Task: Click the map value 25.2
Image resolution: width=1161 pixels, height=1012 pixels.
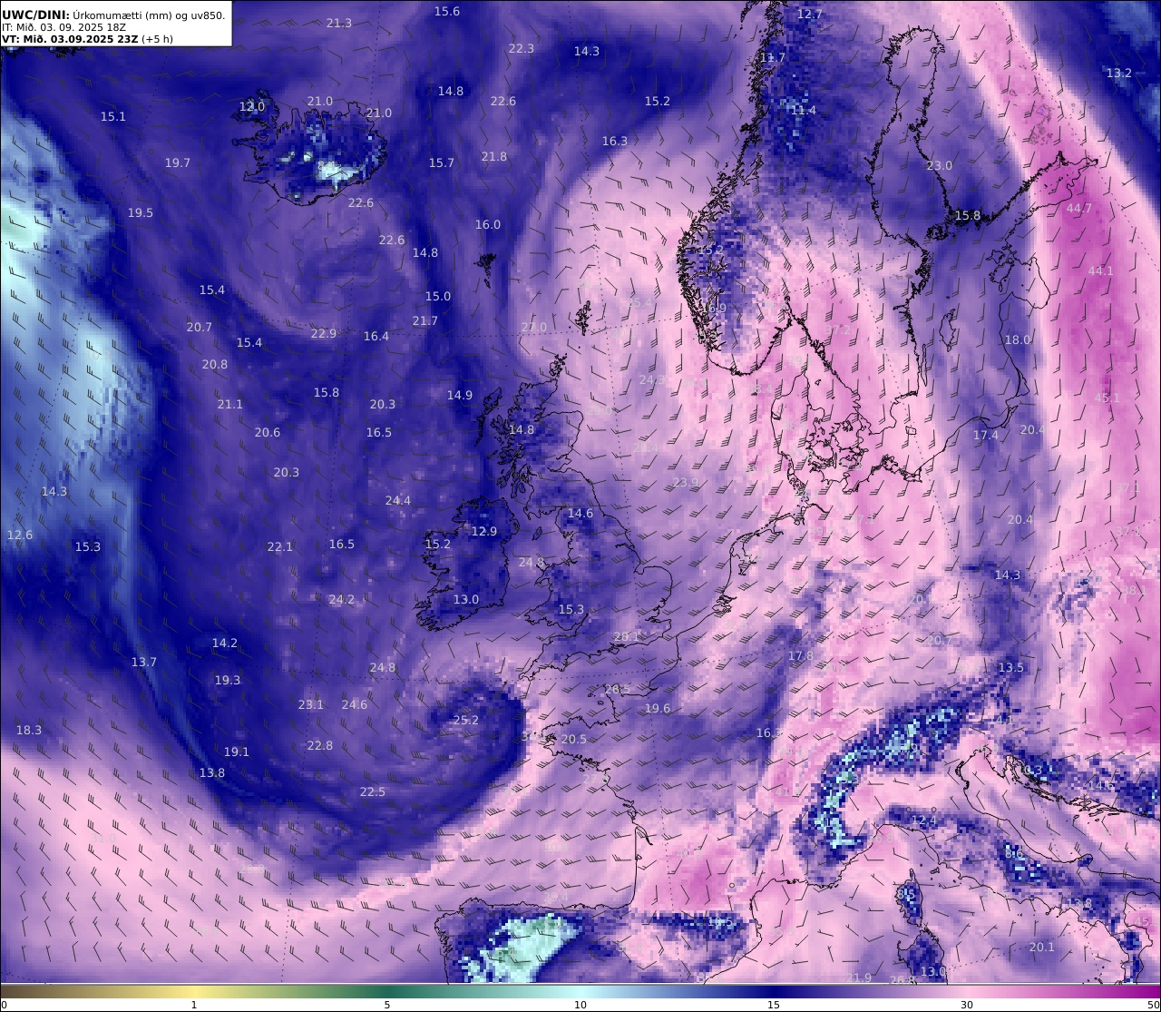Action: (465, 720)
